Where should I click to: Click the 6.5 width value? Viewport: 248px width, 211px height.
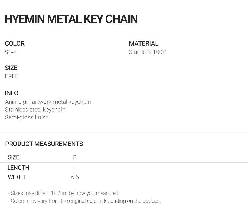[75, 177]
